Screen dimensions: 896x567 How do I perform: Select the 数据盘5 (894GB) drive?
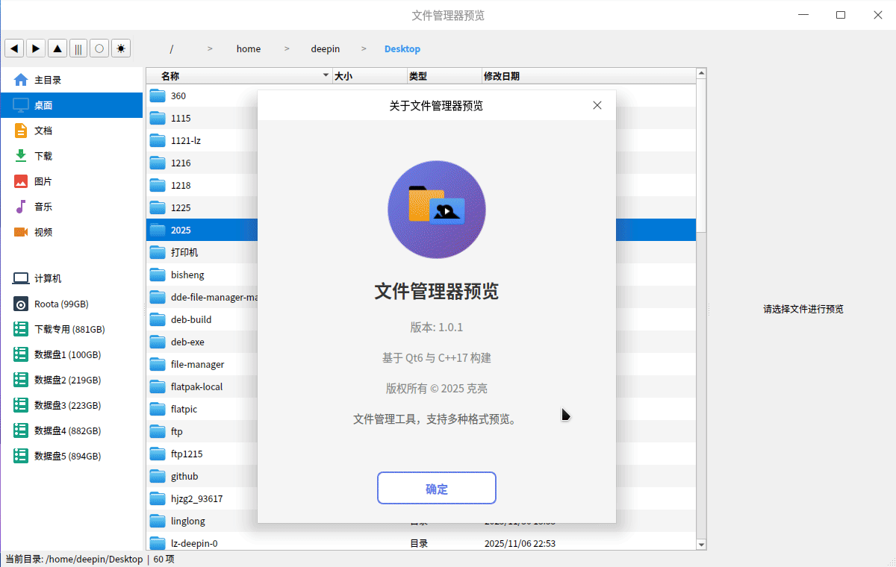[x=71, y=456]
